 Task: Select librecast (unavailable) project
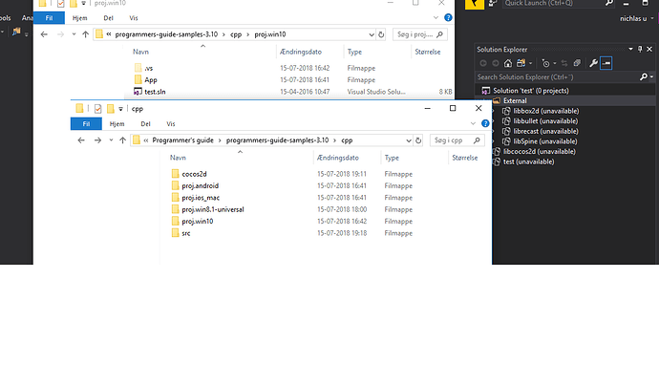545,131
